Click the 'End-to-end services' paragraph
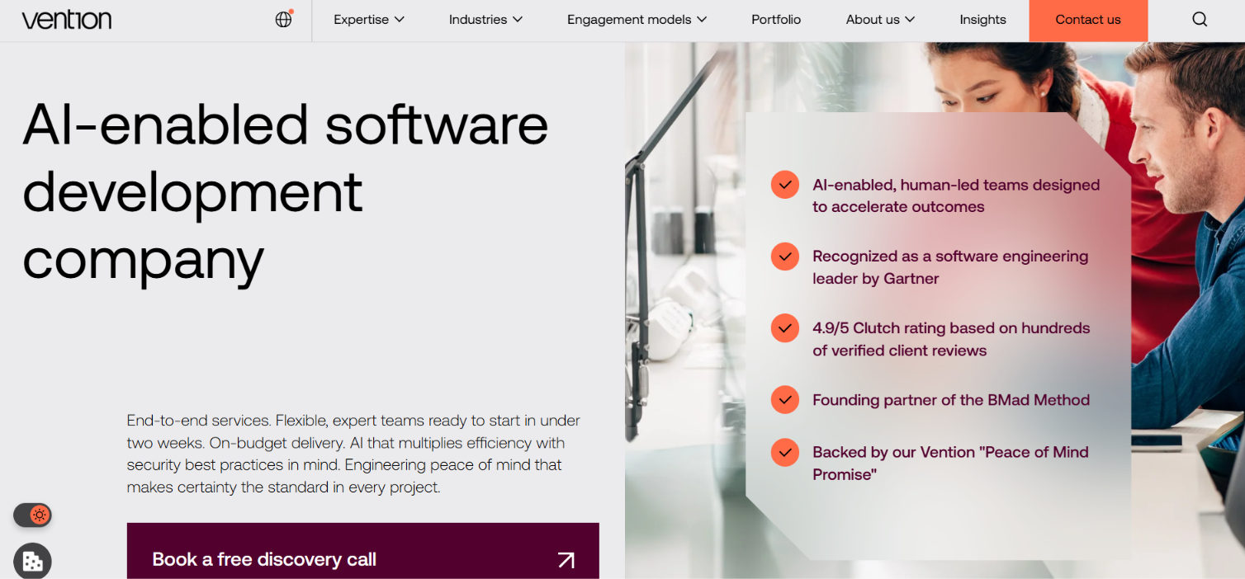The image size is (1245, 579). (354, 454)
